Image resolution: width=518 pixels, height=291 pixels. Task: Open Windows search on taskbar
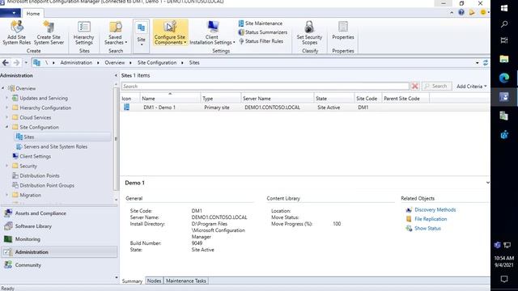pos(504,24)
